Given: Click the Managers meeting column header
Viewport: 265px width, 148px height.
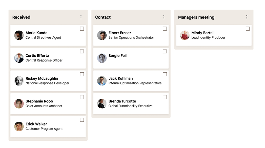Looking at the screenshot, I should (x=196, y=17).
